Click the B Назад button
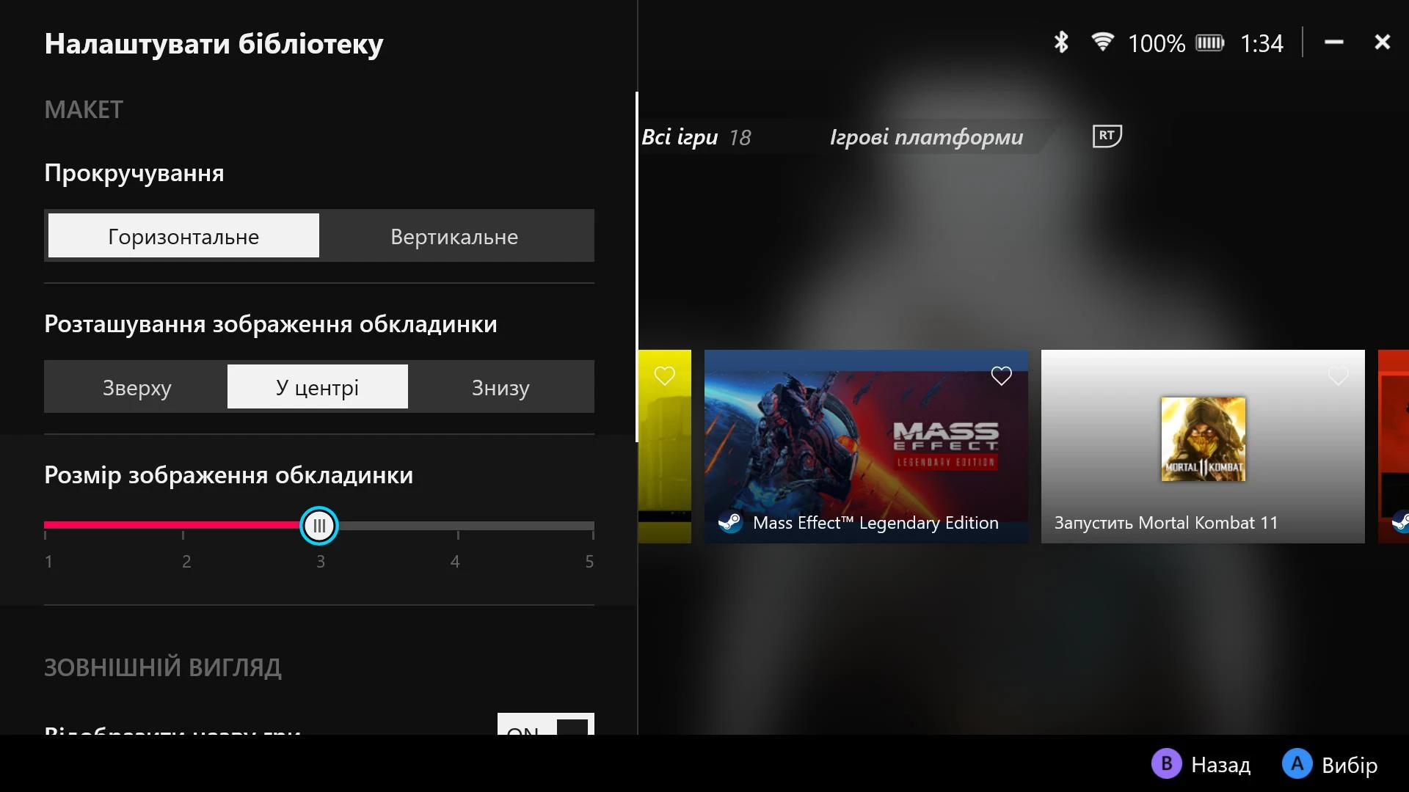Screen dimensions: 1409x792 pos(1201,764)
